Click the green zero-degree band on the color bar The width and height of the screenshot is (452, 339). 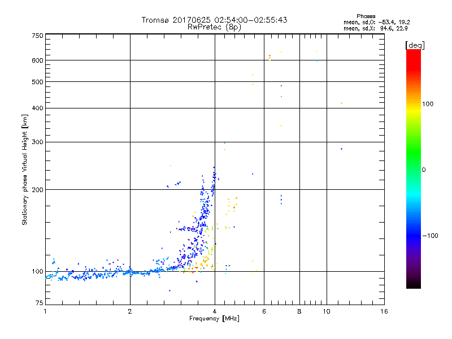(x=413, y=169)
